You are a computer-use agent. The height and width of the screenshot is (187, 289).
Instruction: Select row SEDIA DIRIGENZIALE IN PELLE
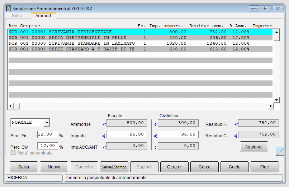pyautogui.click(x=140, y=38)
